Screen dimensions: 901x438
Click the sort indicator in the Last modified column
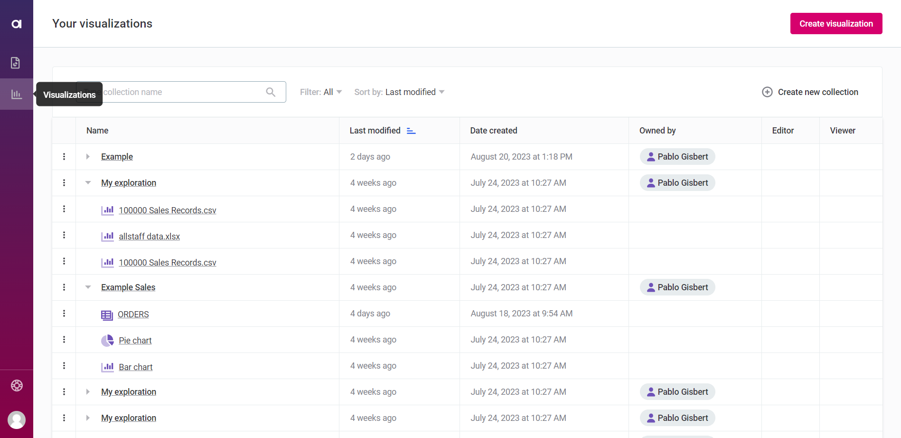[x=411, y=130]
